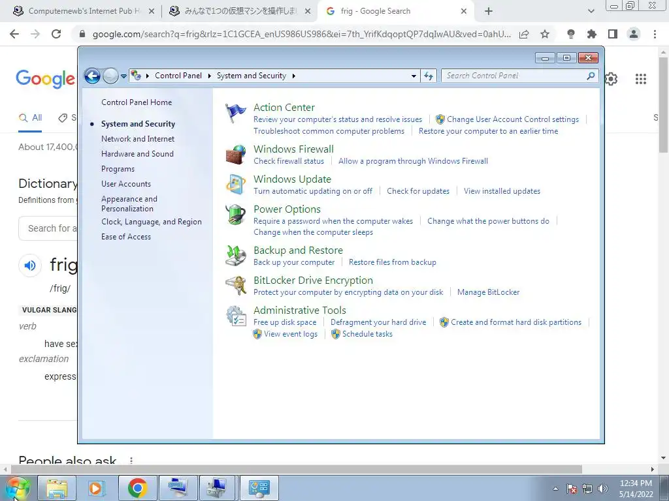Switch to Computernewb's Internet Pub tab
The image size is (669, 501).
tap(84, 11)
